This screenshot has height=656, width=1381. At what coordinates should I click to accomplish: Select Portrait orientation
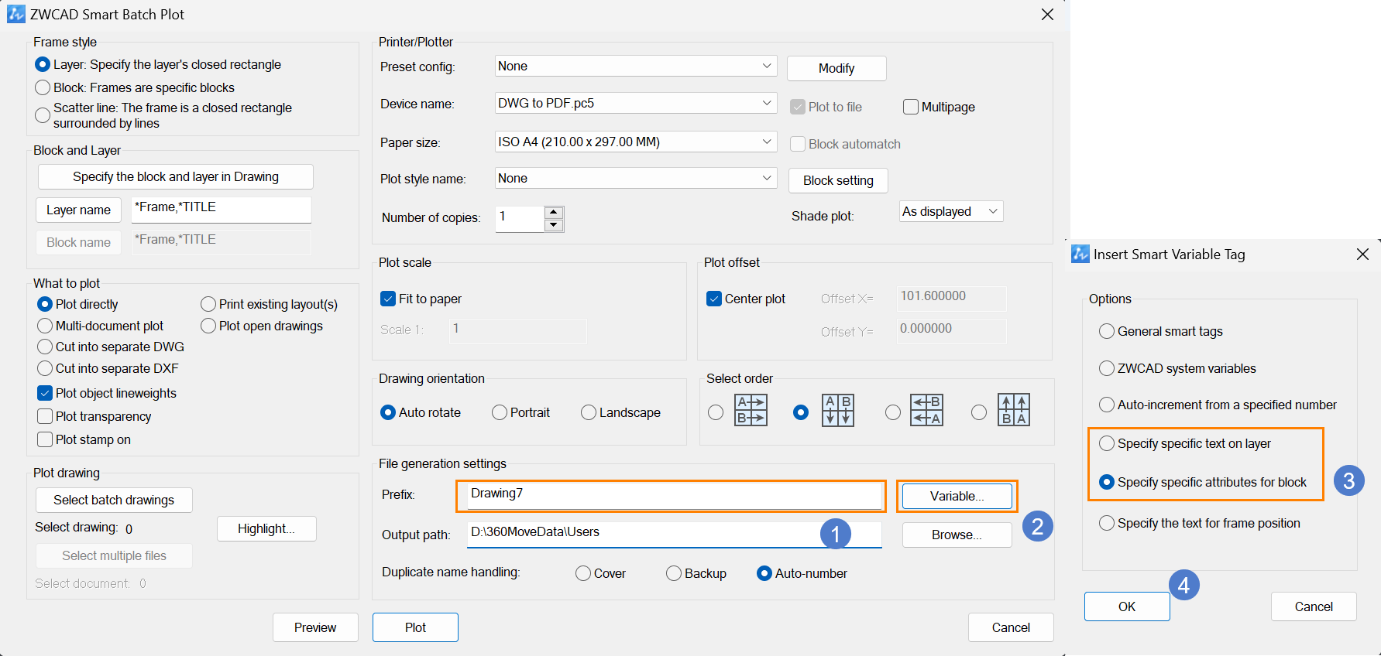(x=500, y=412)
